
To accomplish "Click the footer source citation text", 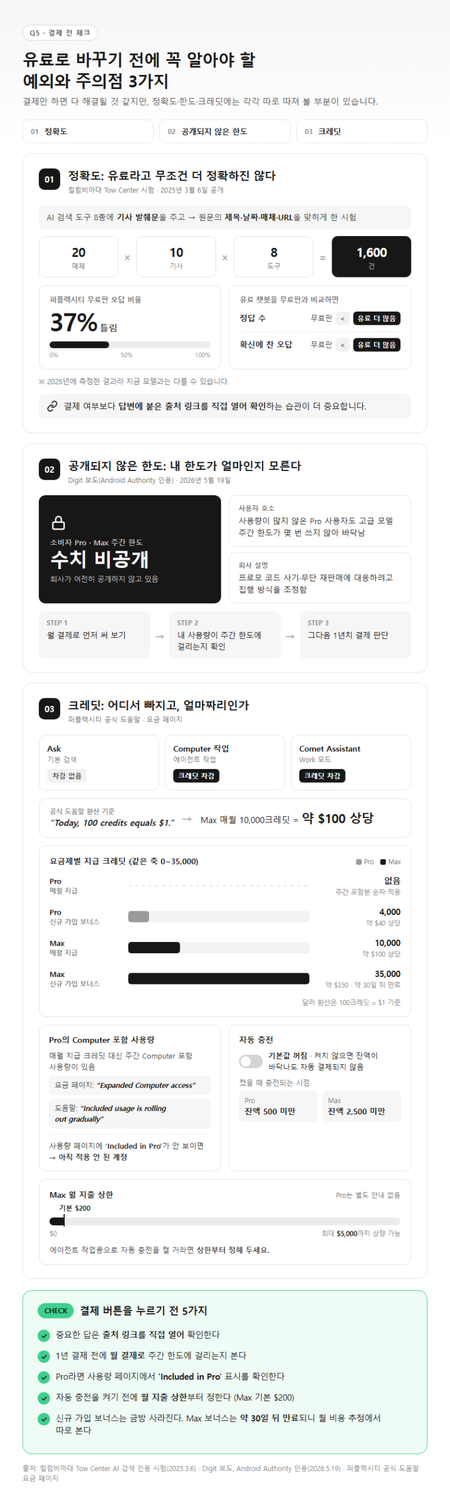I will [x=222, y=1473].
